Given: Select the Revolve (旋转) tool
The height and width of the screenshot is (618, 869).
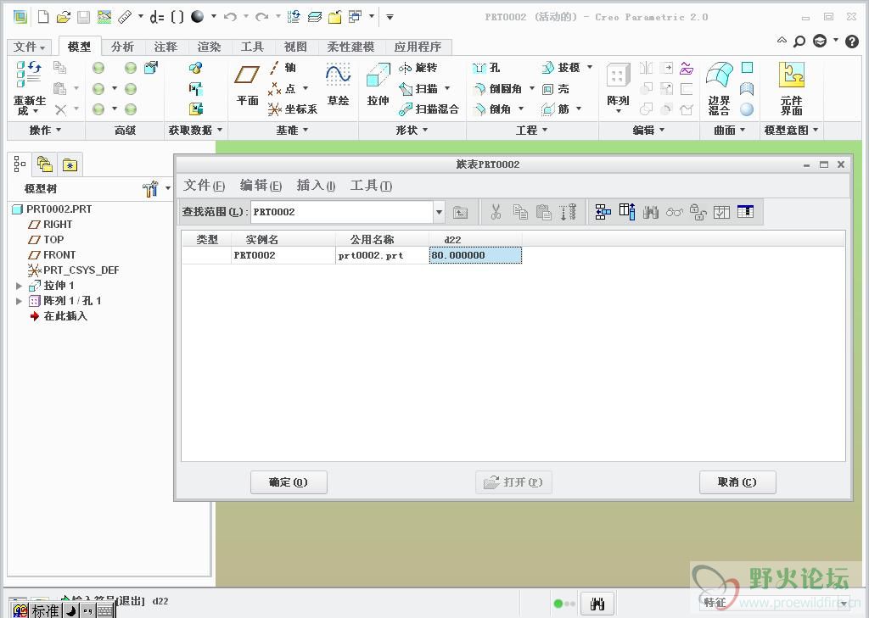Looking at the screenshot, I should 418,68.
